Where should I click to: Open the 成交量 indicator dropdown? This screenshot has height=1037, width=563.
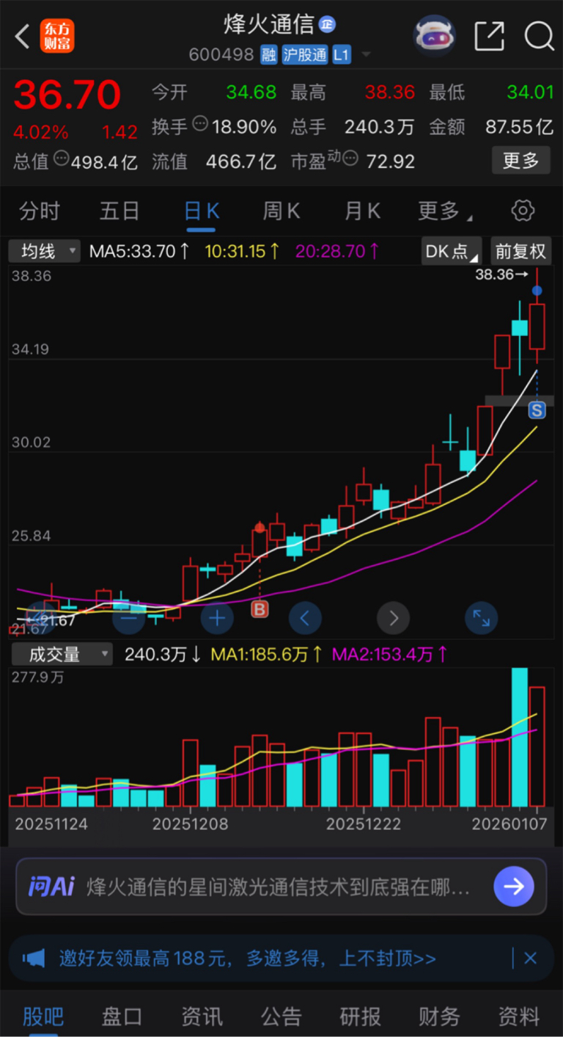point(61,654)
